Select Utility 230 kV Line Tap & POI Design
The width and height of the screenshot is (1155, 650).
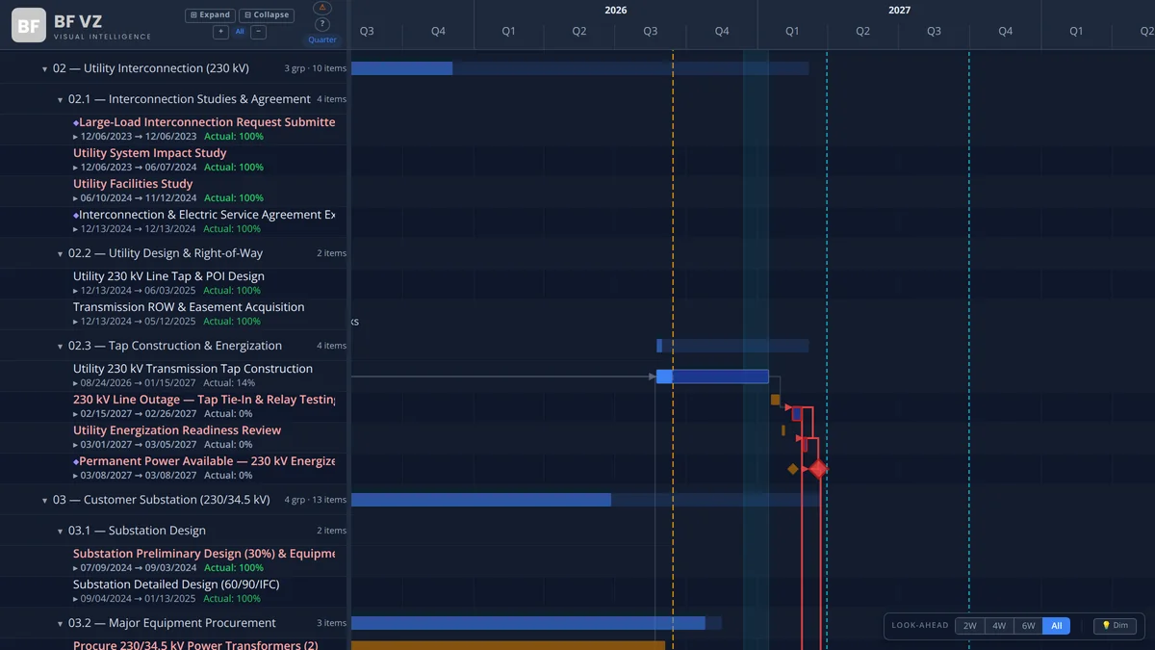click(168, 276)
